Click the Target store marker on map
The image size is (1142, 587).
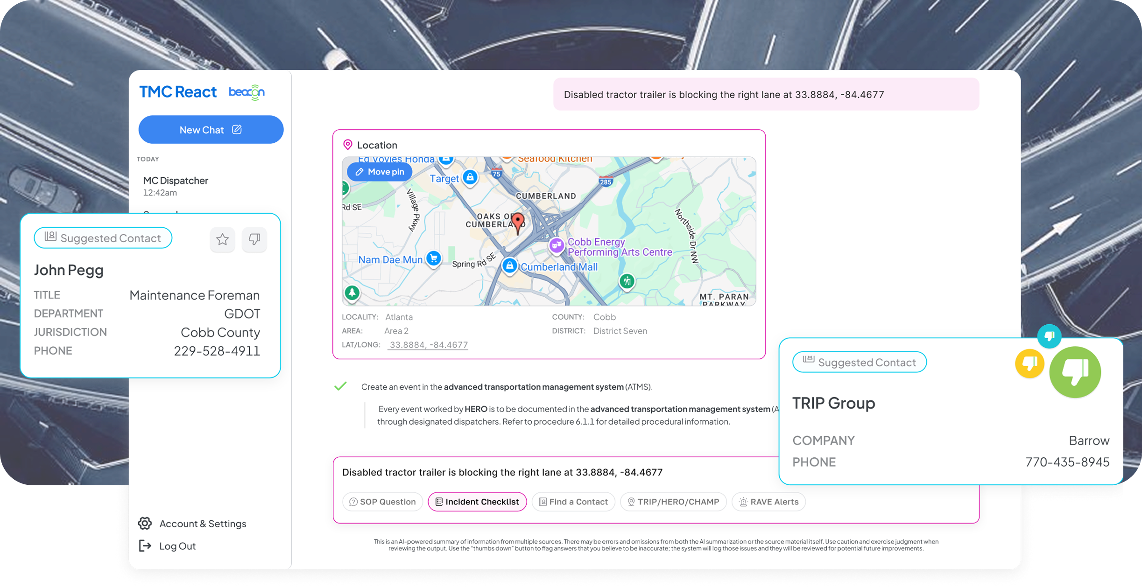pyautogui.click(x=470, y=177)
